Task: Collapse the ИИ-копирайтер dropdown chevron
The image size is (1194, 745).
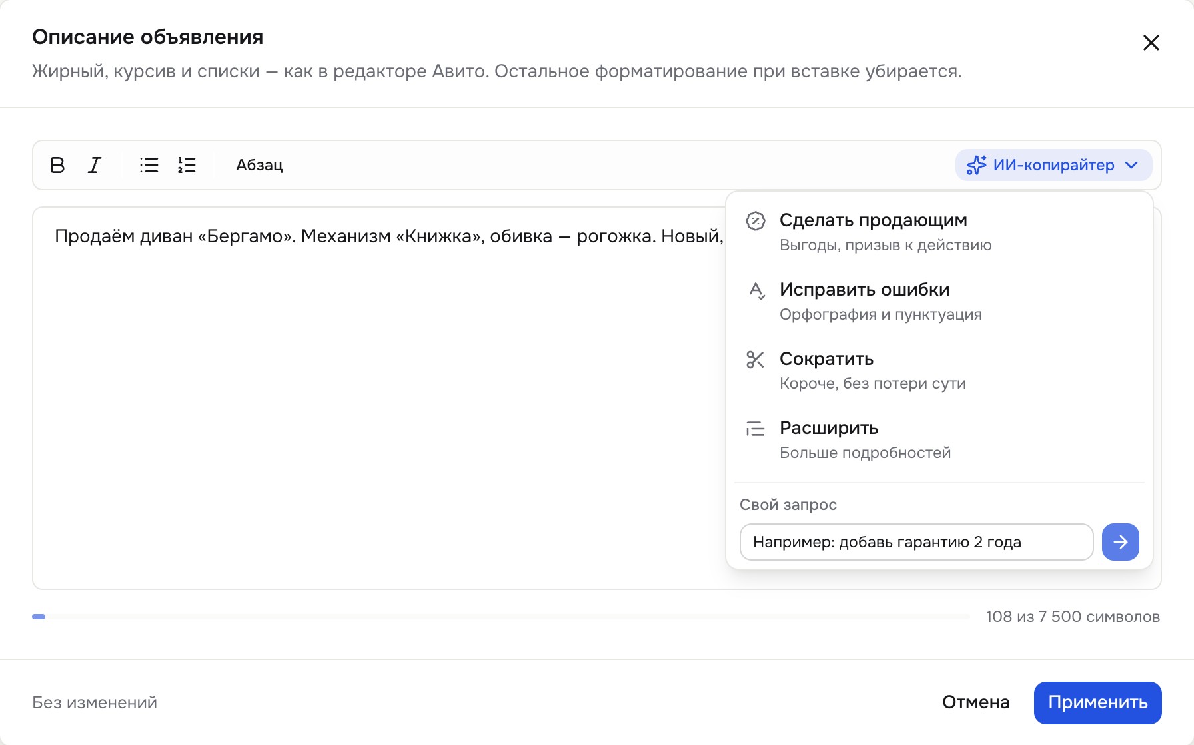Action: [1131, 165]
